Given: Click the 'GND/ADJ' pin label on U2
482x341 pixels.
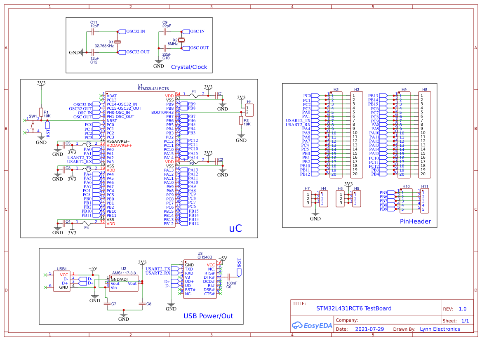Looking at the screenshot, I should coord(119,280).
